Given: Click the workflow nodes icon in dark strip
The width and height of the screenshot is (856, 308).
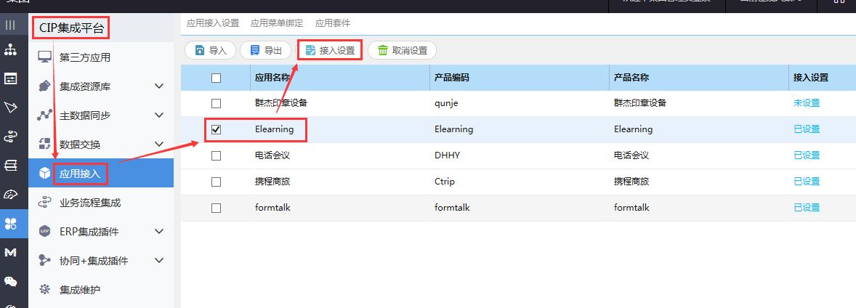Looking at the screenshot, I should 10,137.
